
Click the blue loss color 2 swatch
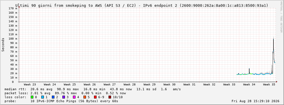(53, 97)
